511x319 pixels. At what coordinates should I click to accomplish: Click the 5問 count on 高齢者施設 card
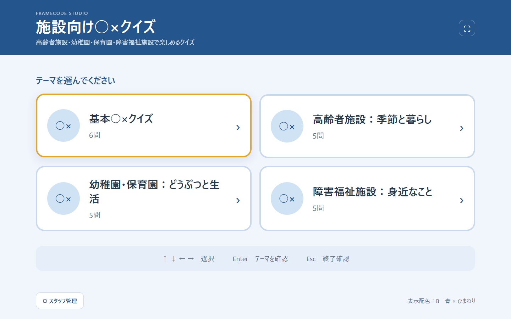318,136
